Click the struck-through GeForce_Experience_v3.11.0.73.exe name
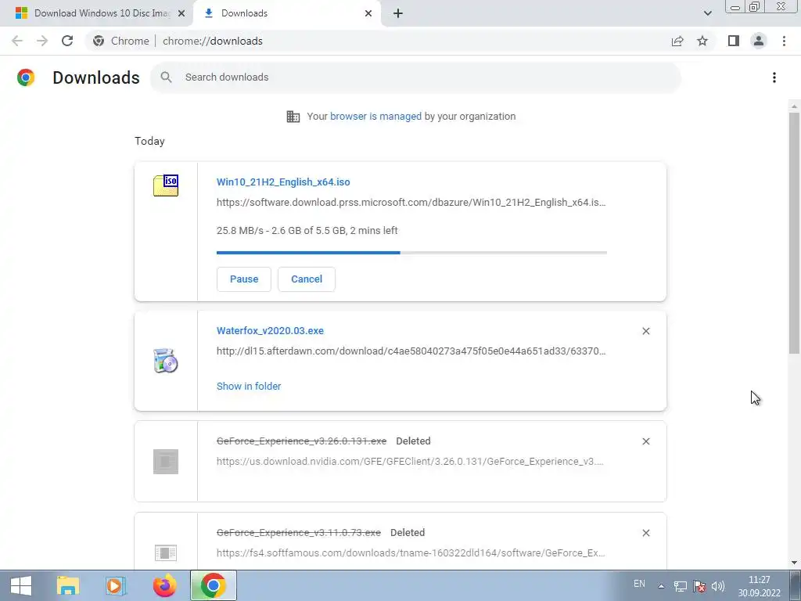This screenshot has height=601, width=801. coord(298,532)
